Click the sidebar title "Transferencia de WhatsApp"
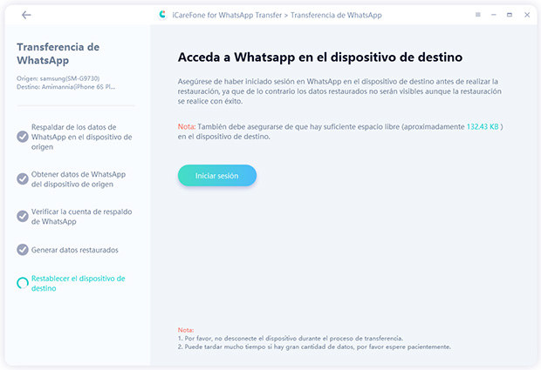The width and height of the screenshot is (541, 370). [x=58, y=53]
